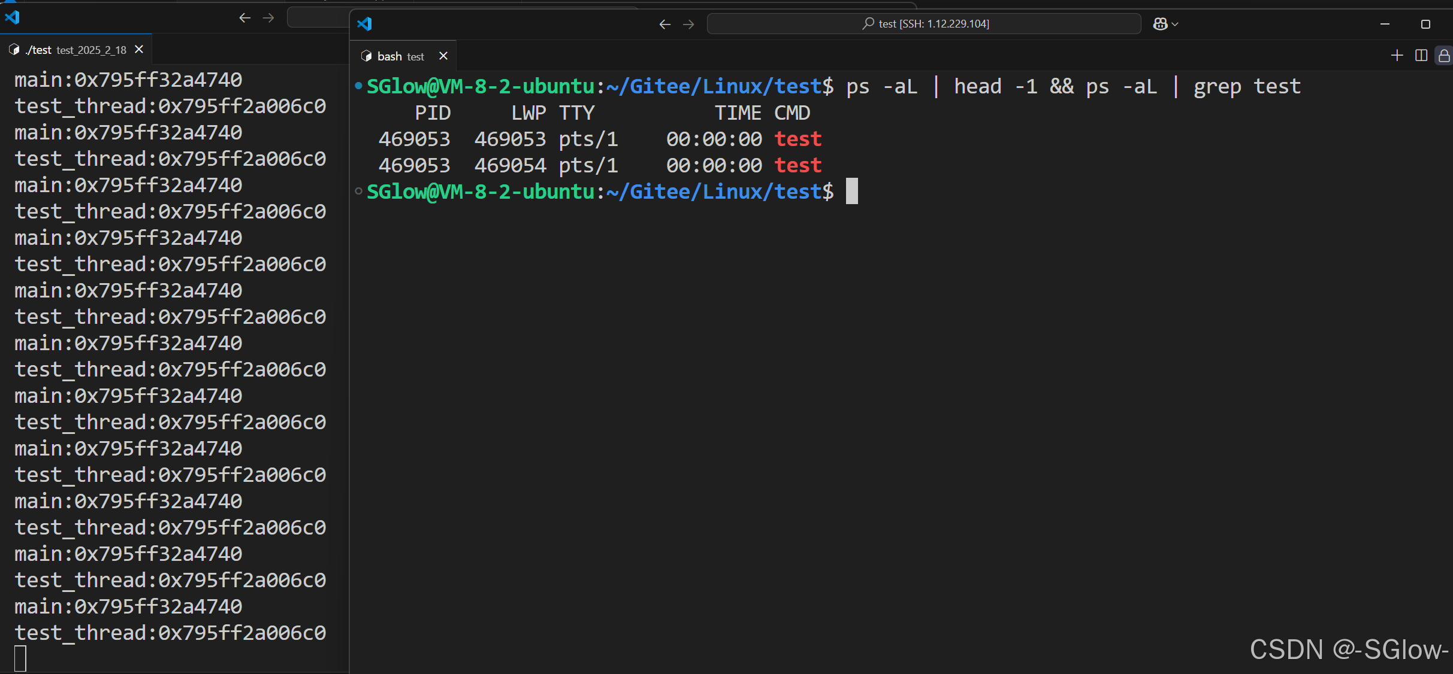
Task: Create new terminal with plus icon
Action: point(1397,56)
